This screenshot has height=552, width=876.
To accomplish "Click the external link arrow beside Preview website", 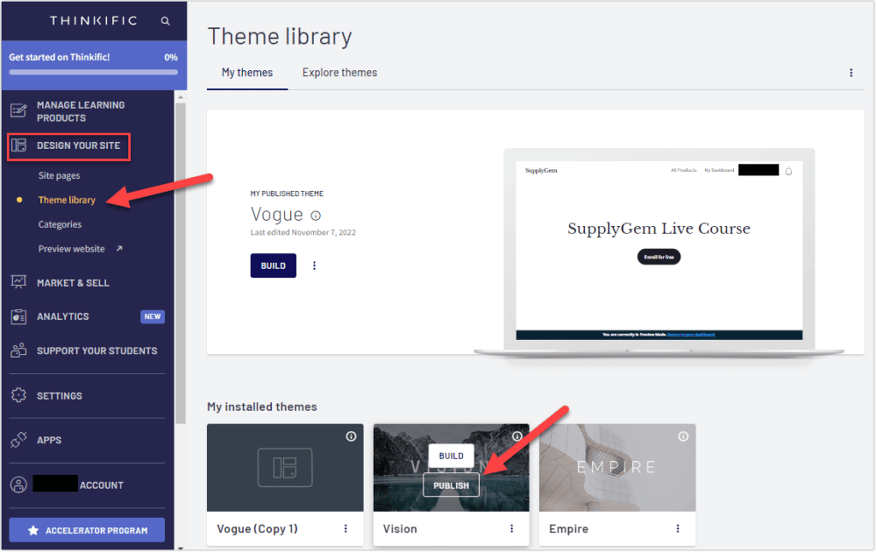I will coord(119,249).
